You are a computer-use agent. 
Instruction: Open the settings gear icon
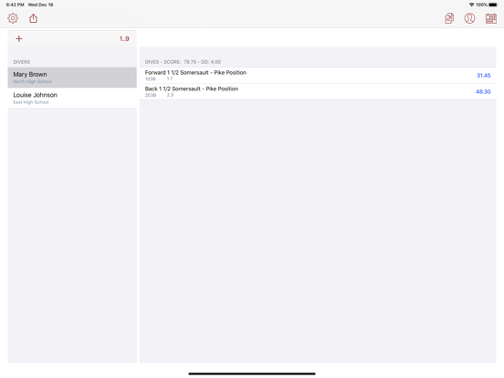[x=13, y=18]
